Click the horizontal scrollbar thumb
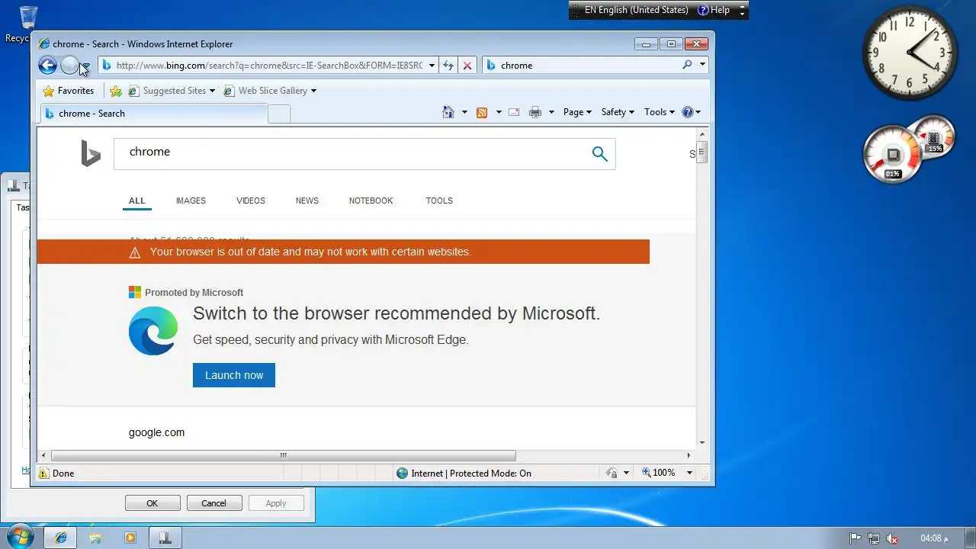The image size is (976, 549). 283,456
